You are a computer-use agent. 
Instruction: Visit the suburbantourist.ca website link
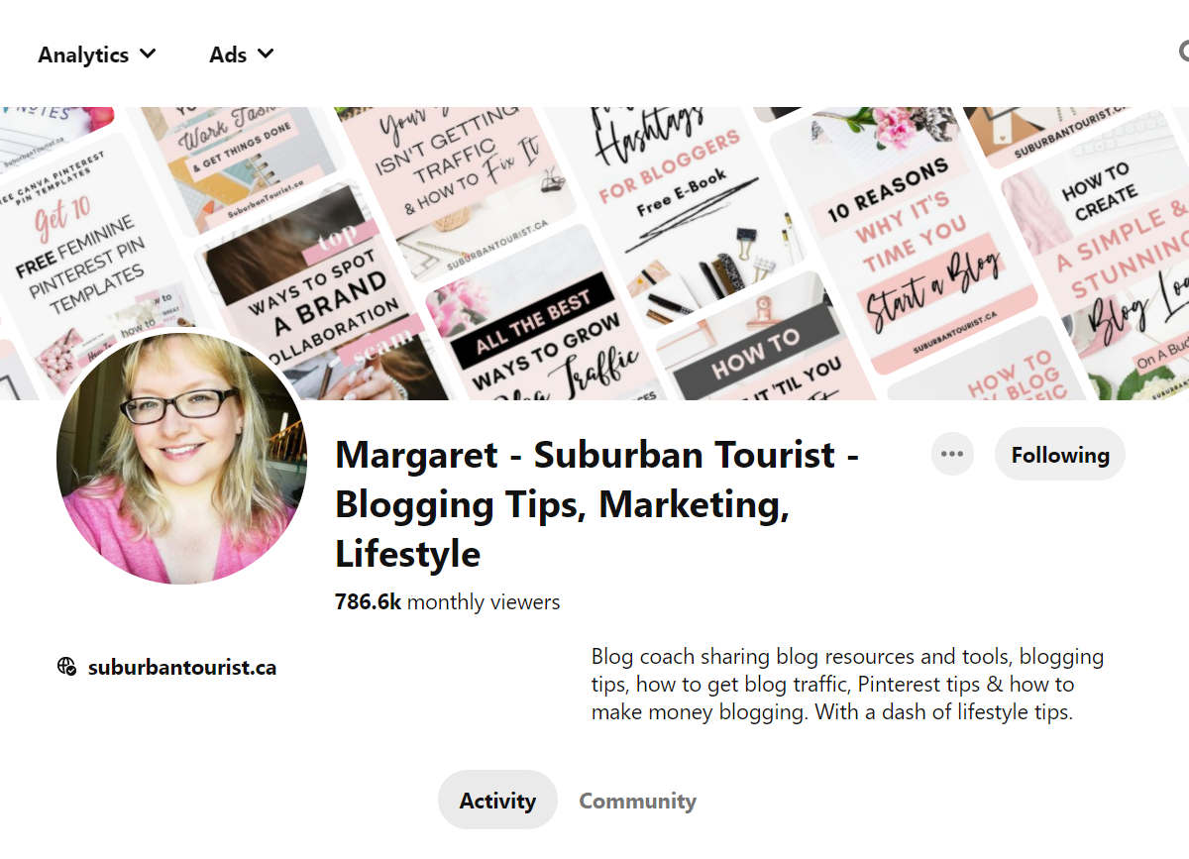(x=182, y=667)
